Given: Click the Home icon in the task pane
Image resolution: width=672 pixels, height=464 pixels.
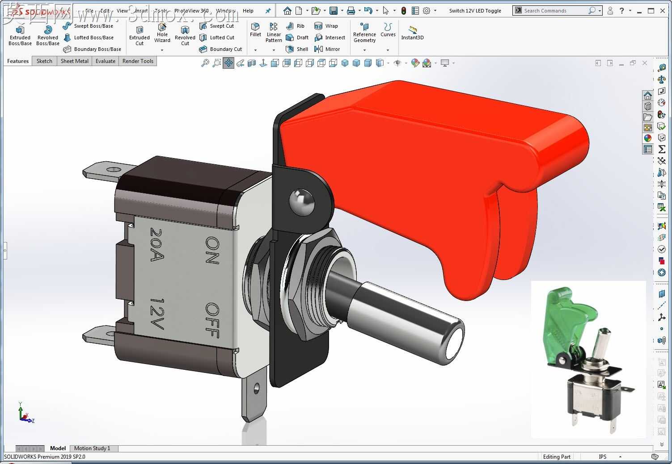Looking at the screenshot, I should [648, 96].
